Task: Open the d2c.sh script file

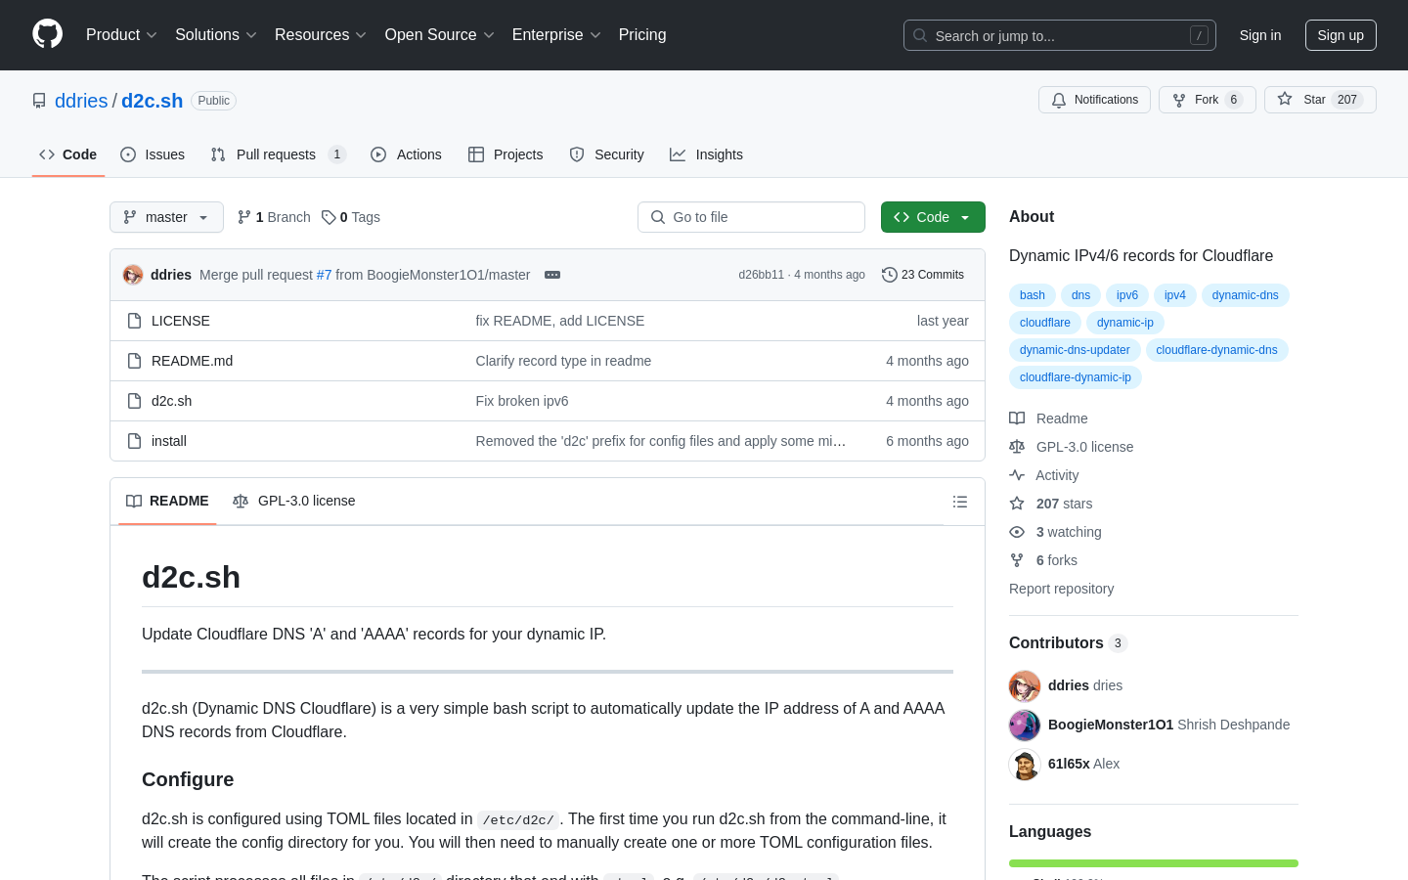Action: pos(172,401)
